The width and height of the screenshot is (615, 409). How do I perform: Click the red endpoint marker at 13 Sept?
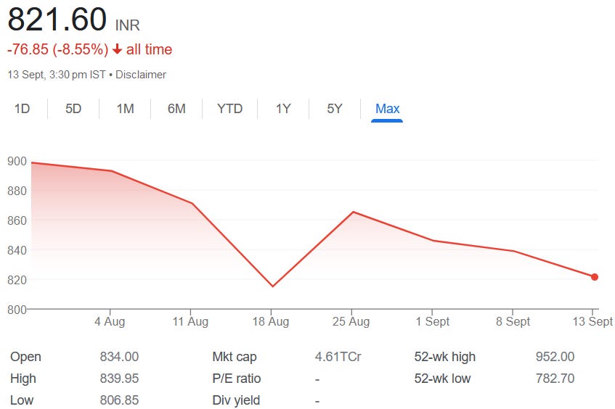click(x=595, y=277)
